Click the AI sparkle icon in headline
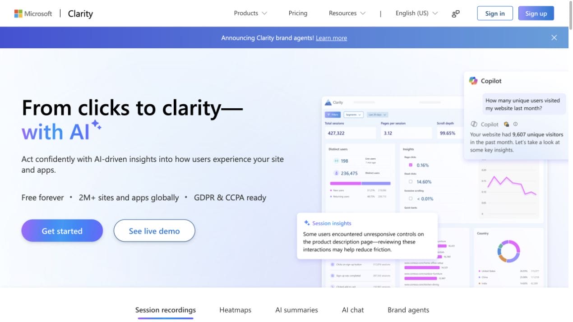 click(96, 125)
